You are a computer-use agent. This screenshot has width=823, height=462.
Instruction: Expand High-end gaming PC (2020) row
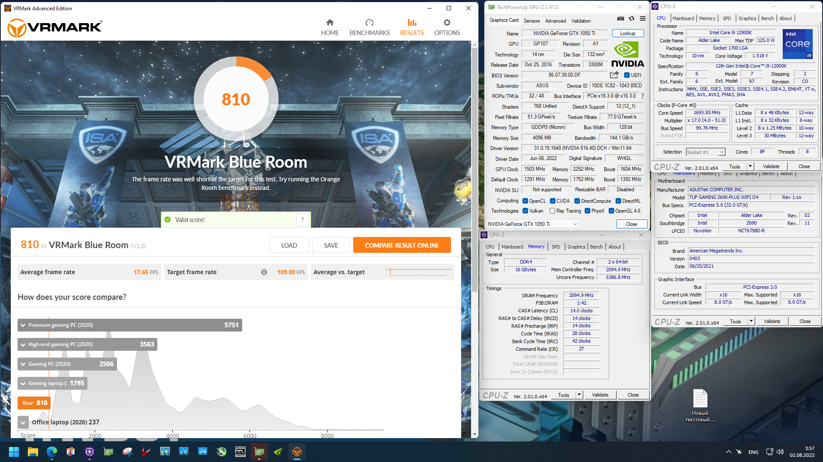(87, 344)
